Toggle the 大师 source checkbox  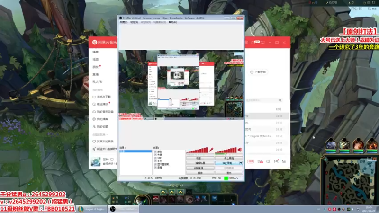pos(155,155)
